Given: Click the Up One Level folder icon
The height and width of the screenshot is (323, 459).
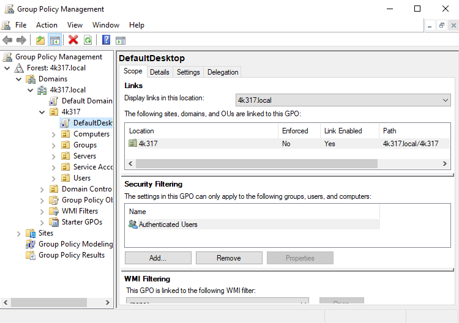Looking at the screenshot, I should 40,40.
